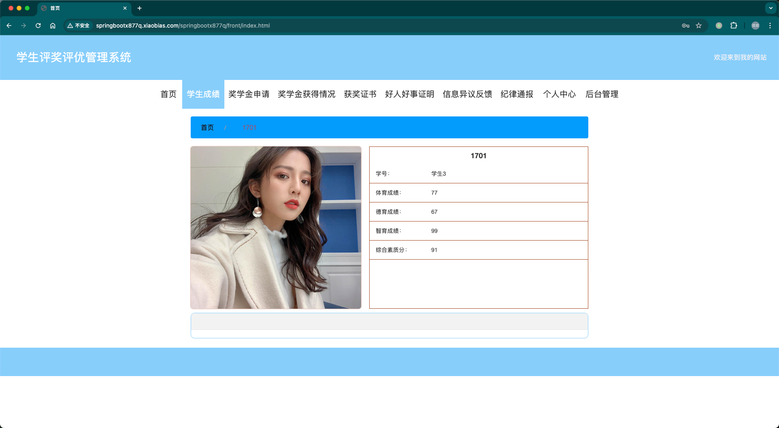Click the 体育成绩 value 77
Image resolution: width=779 pixels, height=428 pixels.
pos(434,193)
